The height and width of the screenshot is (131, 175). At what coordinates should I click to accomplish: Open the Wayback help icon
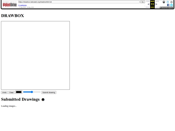pos(168,2)
